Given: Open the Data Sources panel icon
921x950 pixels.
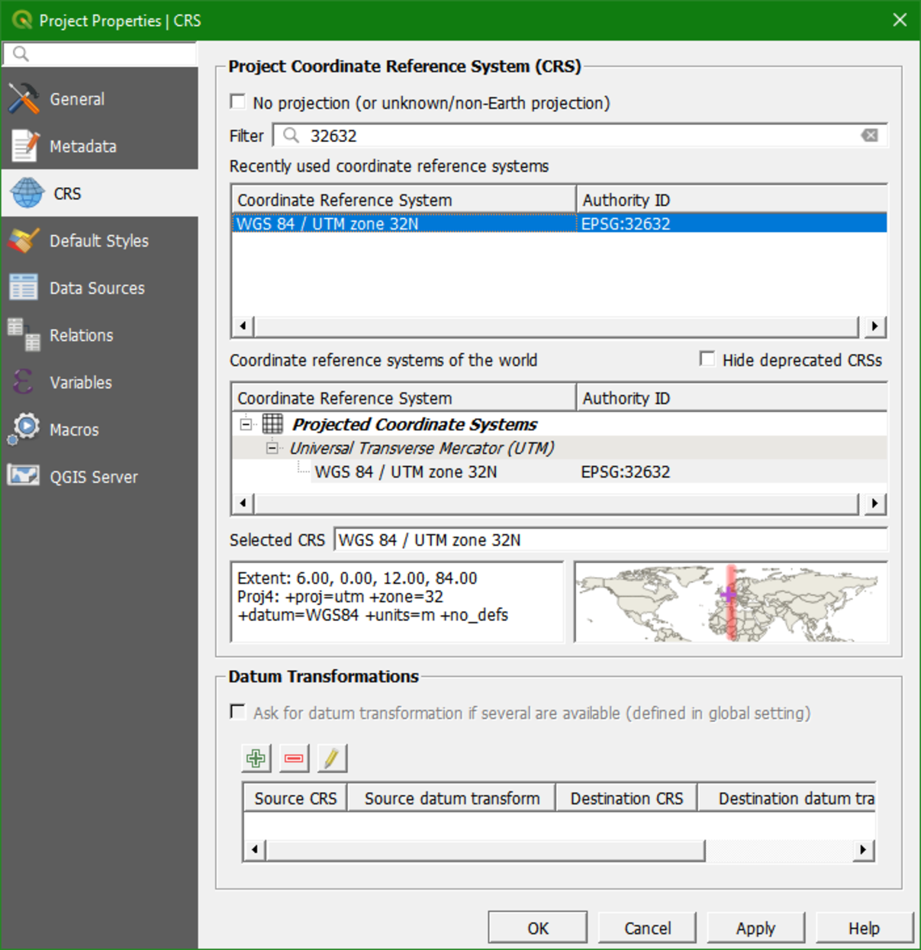Looking at the screenshot, I should point(24,288).
